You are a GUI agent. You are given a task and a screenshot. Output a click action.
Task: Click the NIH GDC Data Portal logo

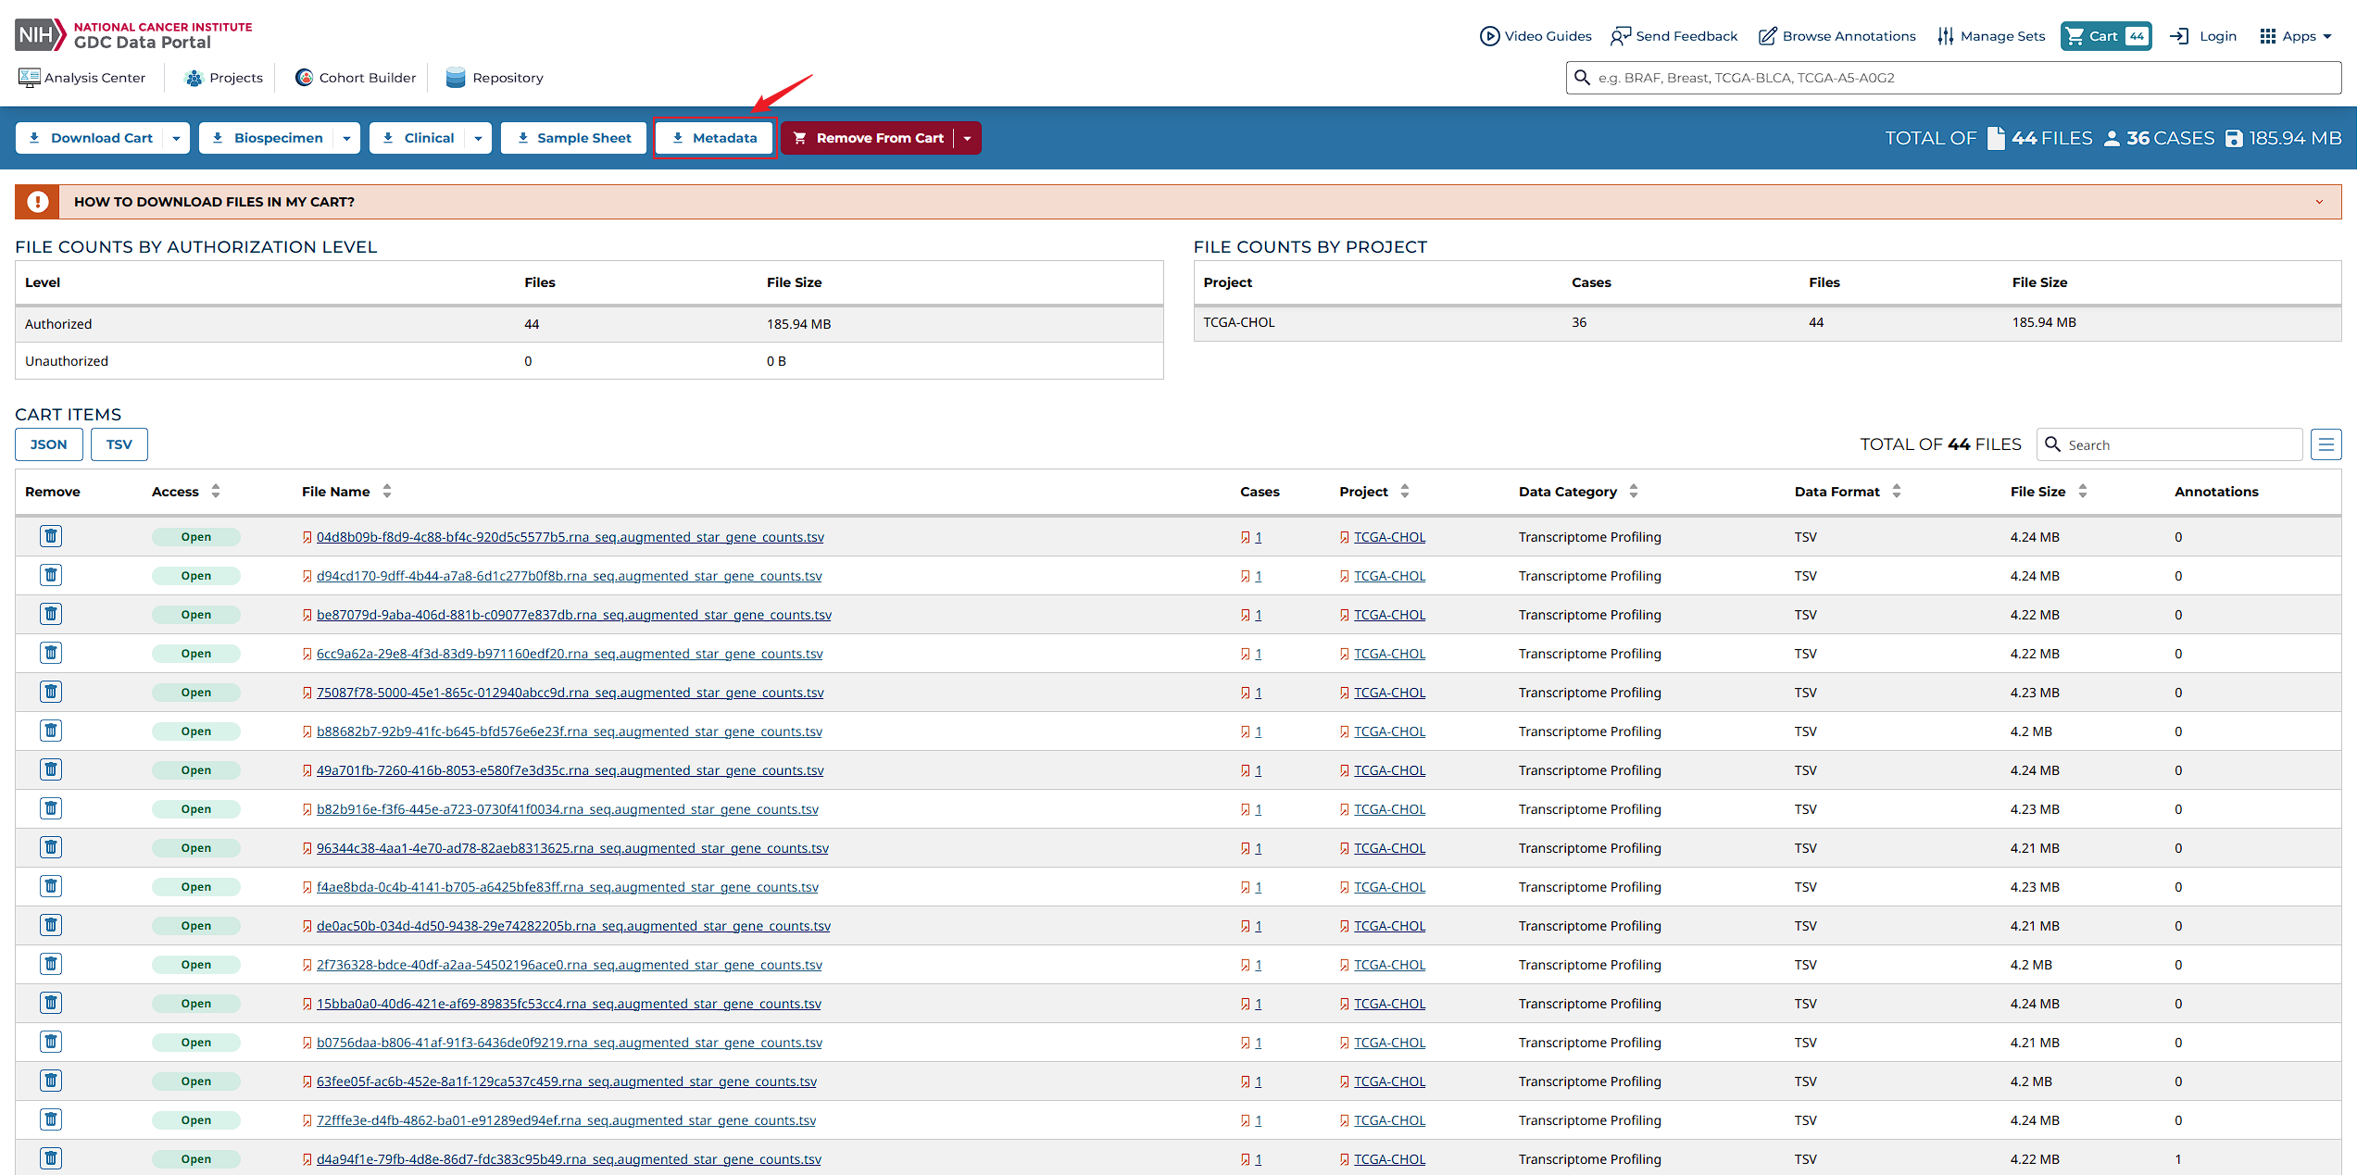133,35
